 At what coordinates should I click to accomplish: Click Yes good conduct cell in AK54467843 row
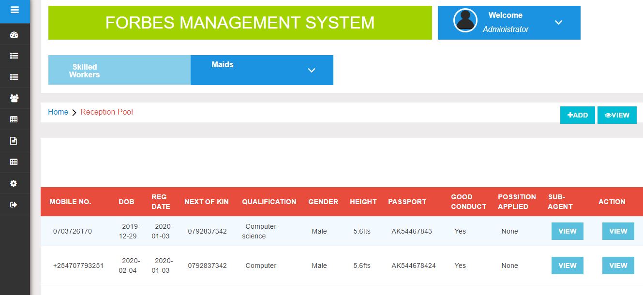point(460,231)
